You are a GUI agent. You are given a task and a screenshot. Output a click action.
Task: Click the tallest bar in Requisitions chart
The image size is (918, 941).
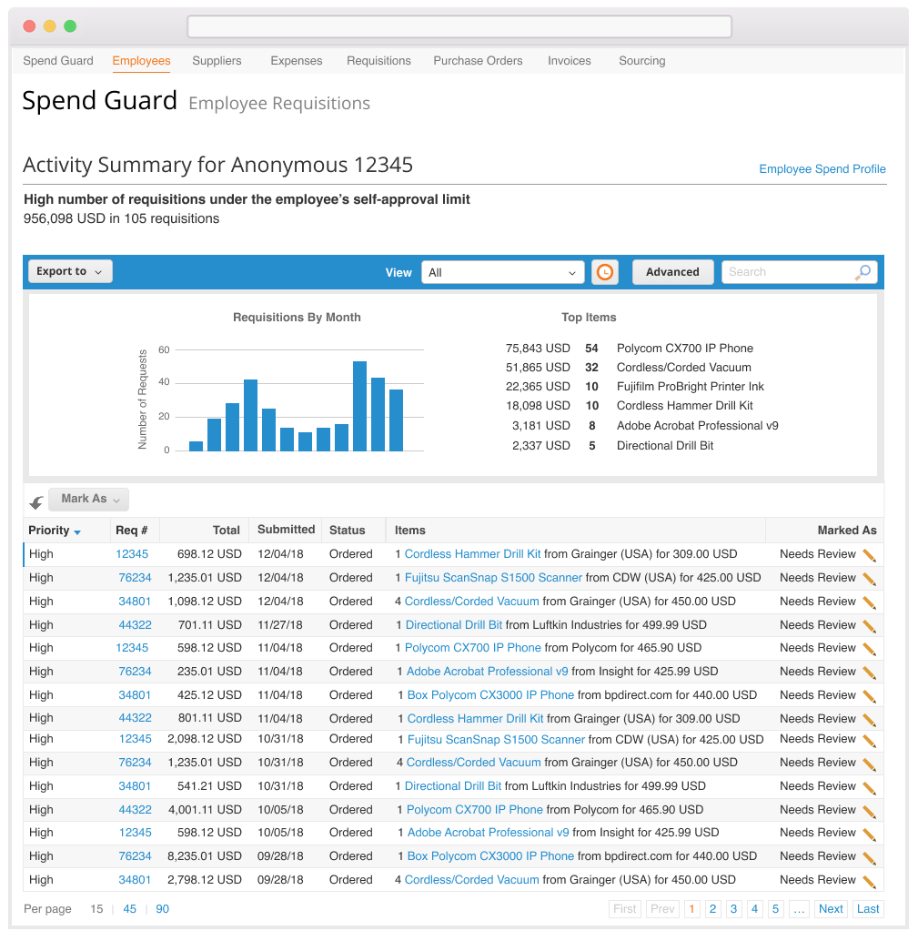359,406
